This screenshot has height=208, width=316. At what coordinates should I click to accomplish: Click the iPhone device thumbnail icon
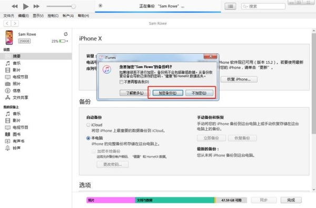click(9, 37)
